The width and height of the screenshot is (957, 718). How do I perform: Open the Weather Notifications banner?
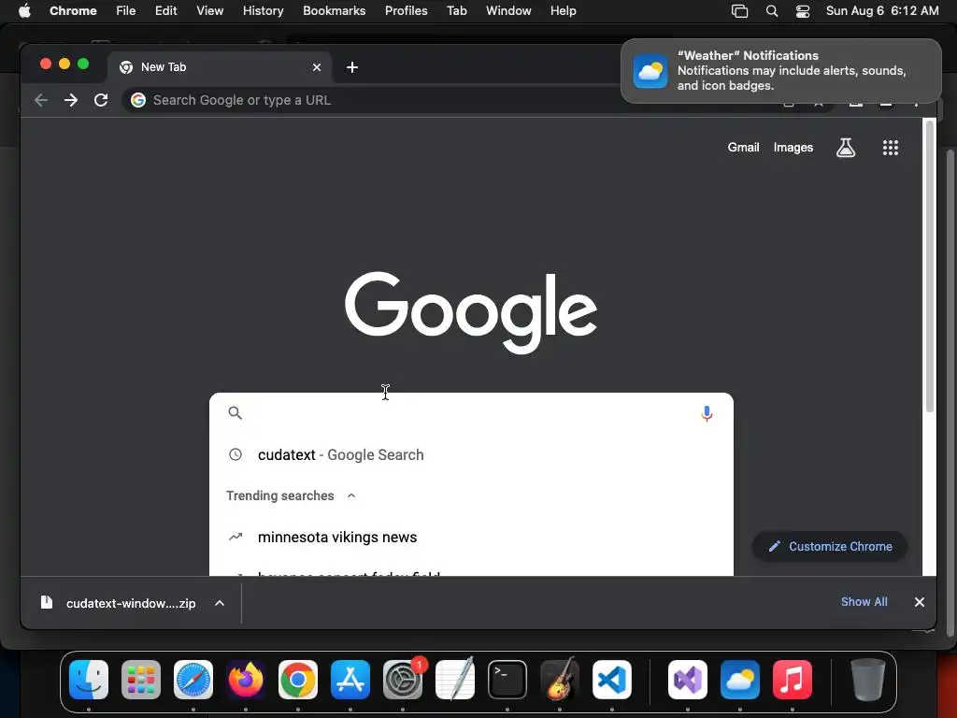click(781, 71)
